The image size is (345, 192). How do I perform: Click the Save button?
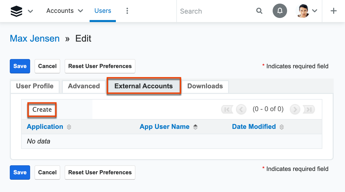(x=20, y=66)
